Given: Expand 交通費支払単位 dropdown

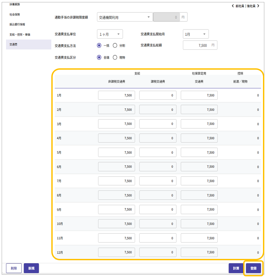Looking at the screenshot, I should pyautogui.click(x=110, y=34).
